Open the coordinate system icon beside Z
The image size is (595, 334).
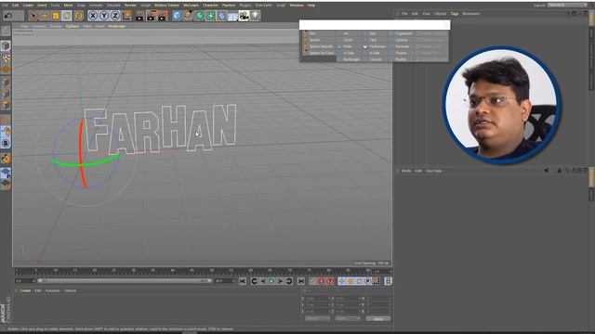(x=126, y=16)
